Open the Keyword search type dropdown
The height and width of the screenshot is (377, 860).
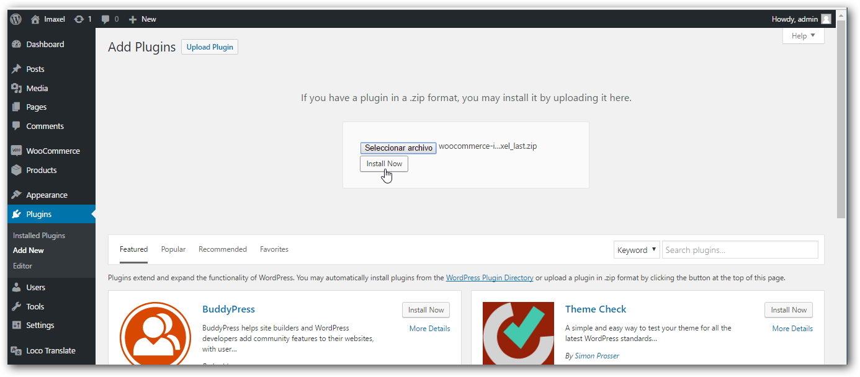[x=637, y=250]
